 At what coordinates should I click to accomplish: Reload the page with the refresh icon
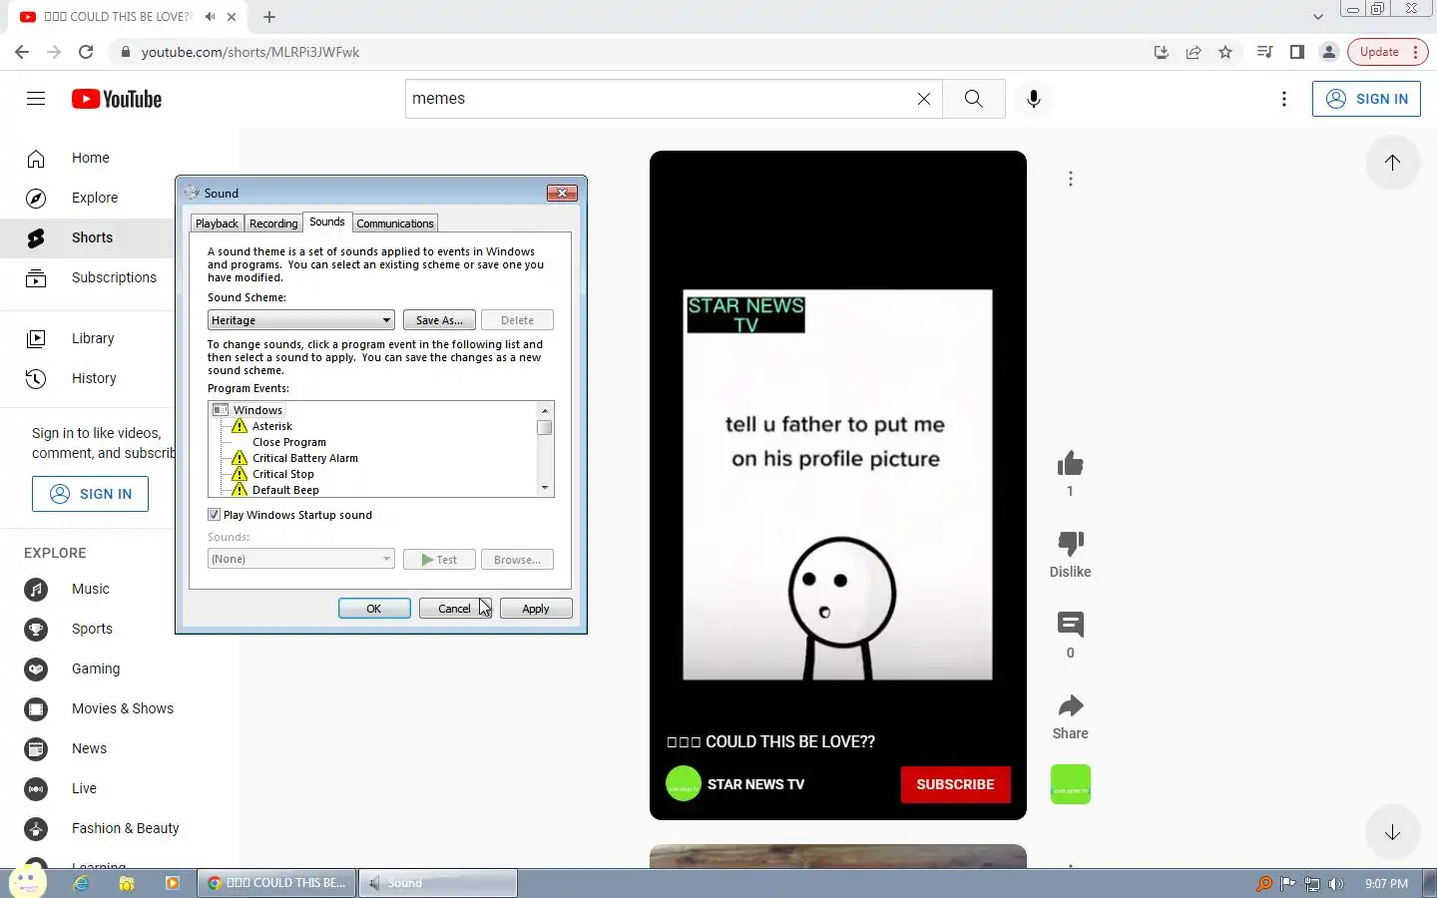click(x=86, y=52)
